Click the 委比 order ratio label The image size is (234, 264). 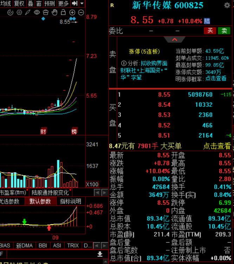click(116, 31)
